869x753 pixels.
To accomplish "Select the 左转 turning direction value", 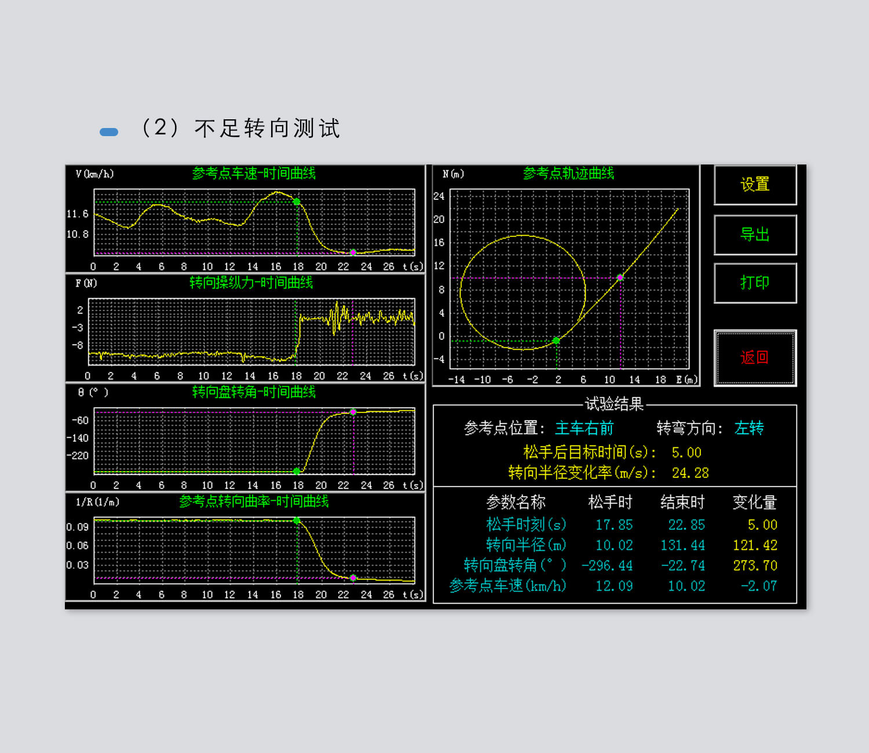I will point(749,428).
